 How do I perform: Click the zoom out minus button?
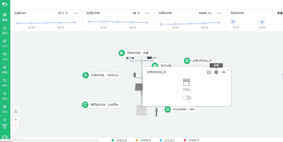(16, 126)
